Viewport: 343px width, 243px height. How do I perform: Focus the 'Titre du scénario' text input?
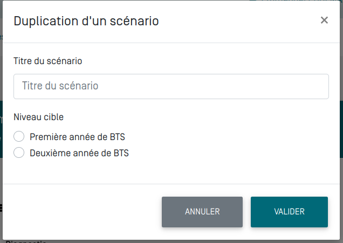[x=171, y=86]
